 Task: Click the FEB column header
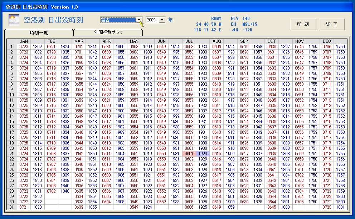pos(52,41)
